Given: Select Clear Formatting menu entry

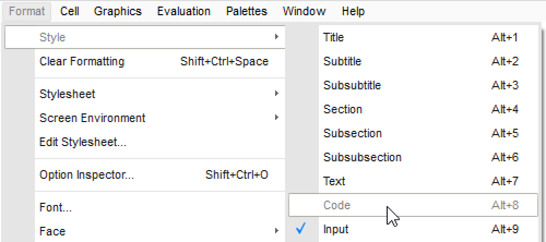Looking at the screenshot, I should [82, 62].
